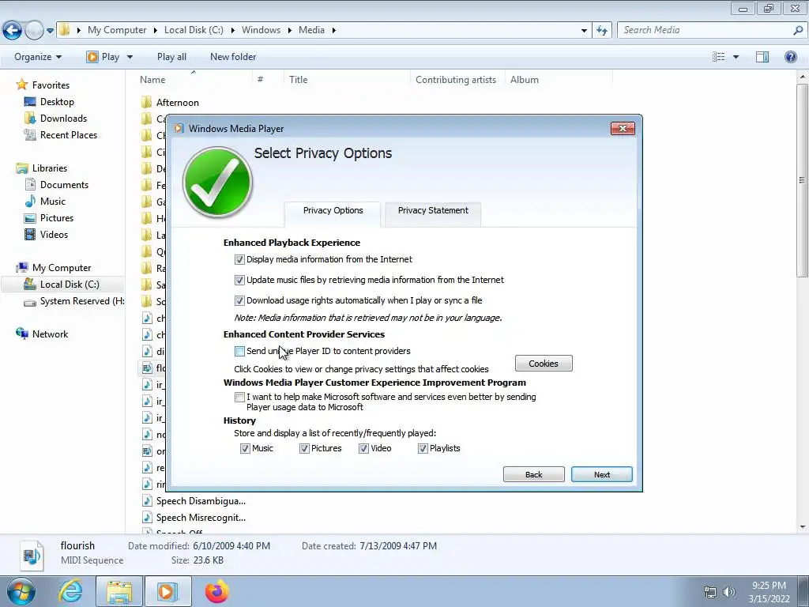Expand the Play dropdown arrow

(x=130, y=57)
